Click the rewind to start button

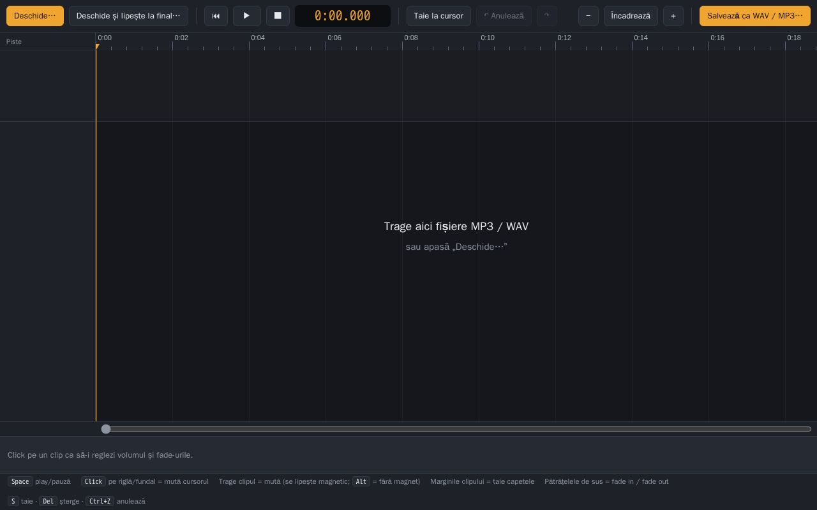pos(216,16)
